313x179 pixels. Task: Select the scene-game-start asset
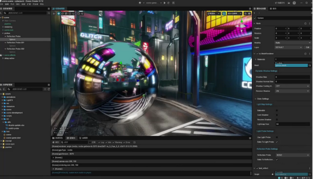coord(13,138)
